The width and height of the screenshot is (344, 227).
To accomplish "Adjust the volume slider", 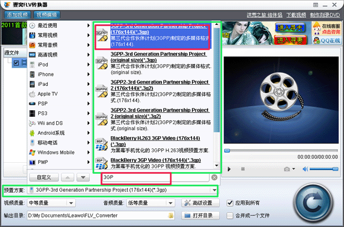I will pyautogui.click(x=324, y=169).
